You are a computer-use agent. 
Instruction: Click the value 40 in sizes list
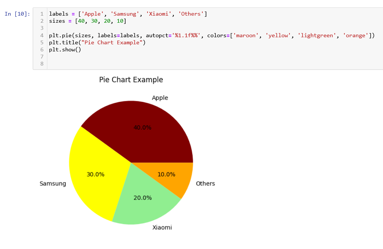coord(81,21)
